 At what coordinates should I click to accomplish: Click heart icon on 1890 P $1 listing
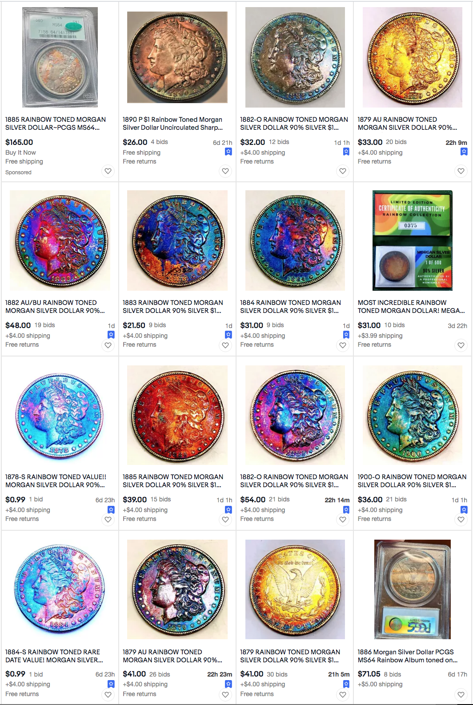pos(225,171)
